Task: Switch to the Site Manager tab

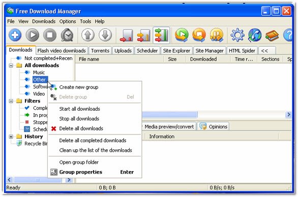Action: tap(210, 51)
